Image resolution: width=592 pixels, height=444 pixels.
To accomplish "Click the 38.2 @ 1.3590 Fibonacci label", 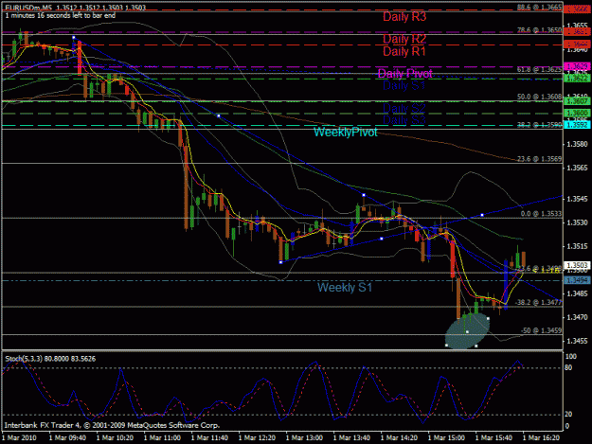I will [x=539, y=125].
